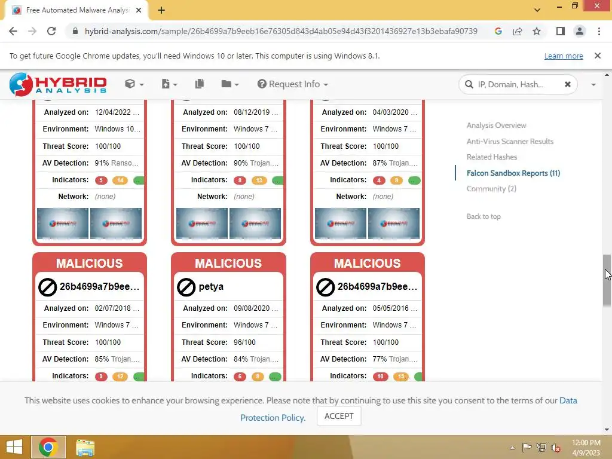Image resolution: width=612 pixels, height=459 pixels.
Task: Click prohibited icon on 05/05/2016 card
Action: 325,287
